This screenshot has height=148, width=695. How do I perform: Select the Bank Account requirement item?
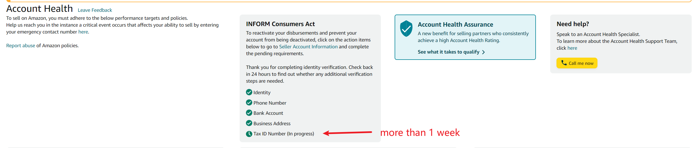pyautogui.click(x=265, y=113)
